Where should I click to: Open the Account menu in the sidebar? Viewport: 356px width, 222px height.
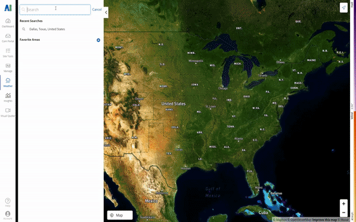[x=8, y=215]
